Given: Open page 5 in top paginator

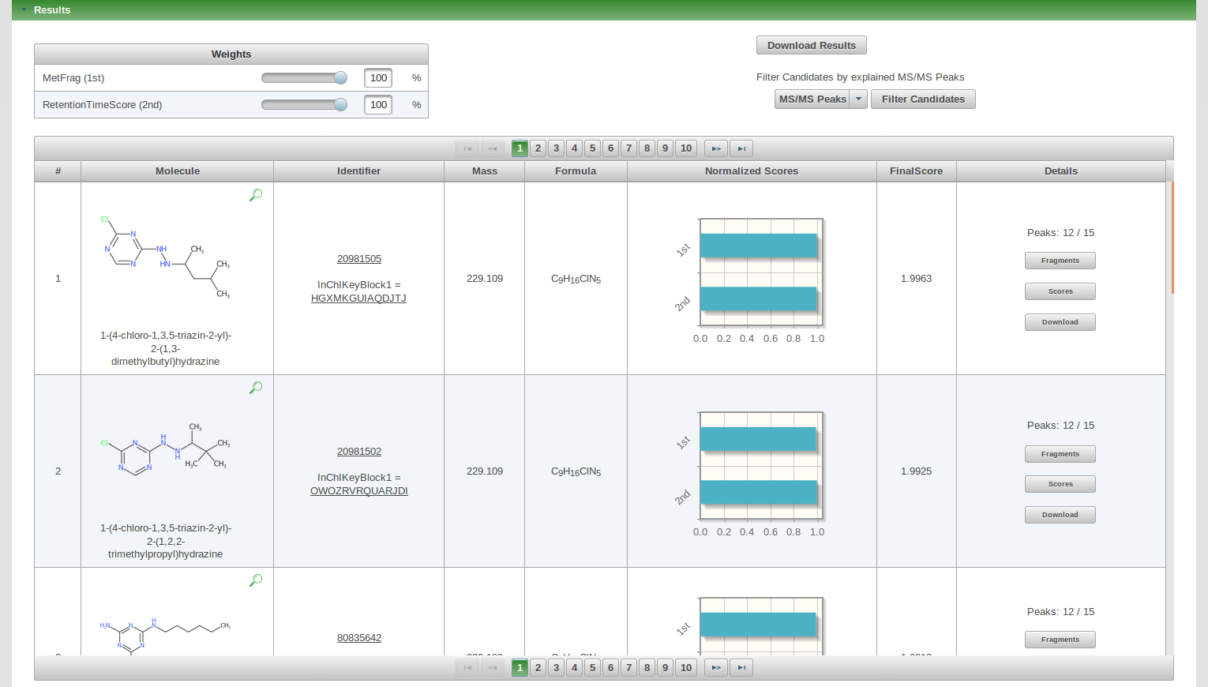Looking at the screenshot, I should [592, 148].
